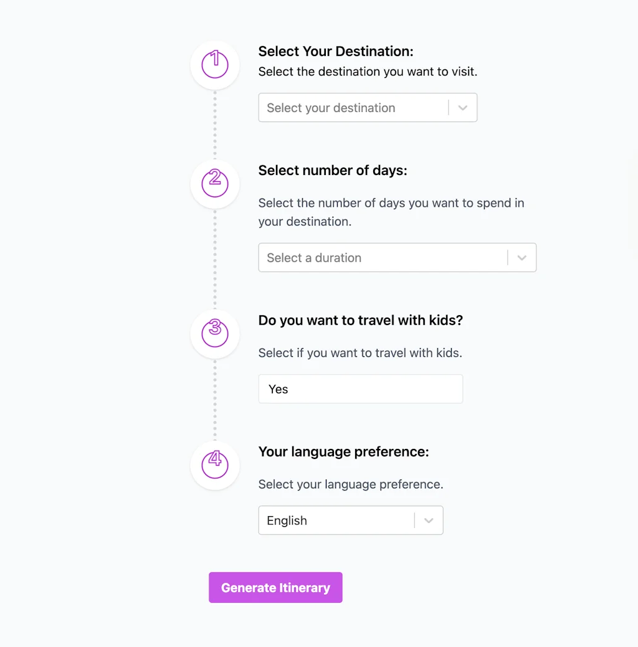
Task: Click the 'Select Your Destination:' heading
Action: (336, 51)
